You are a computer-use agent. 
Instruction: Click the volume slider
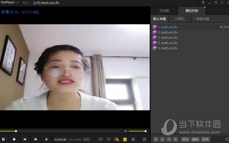137,131
